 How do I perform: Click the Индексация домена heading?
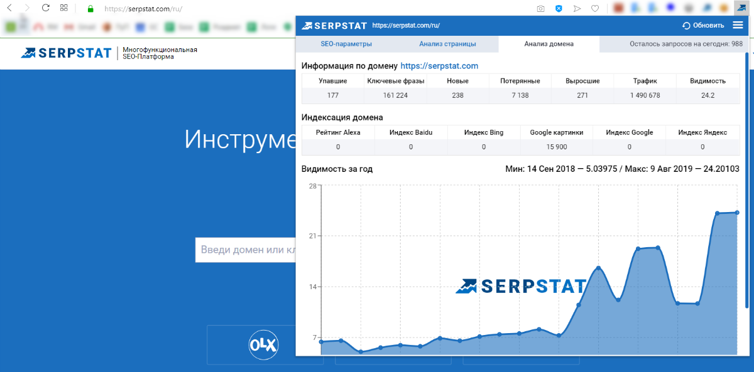[342, 117]
